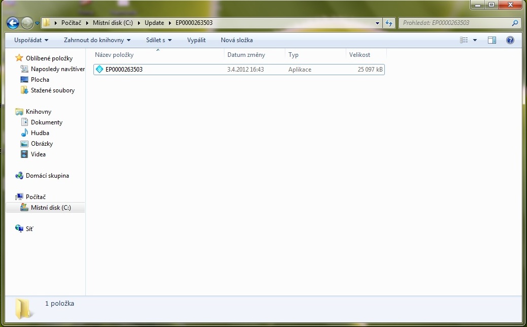Open Plocha in navigation pane
The image size is (527, 327).
40,80
